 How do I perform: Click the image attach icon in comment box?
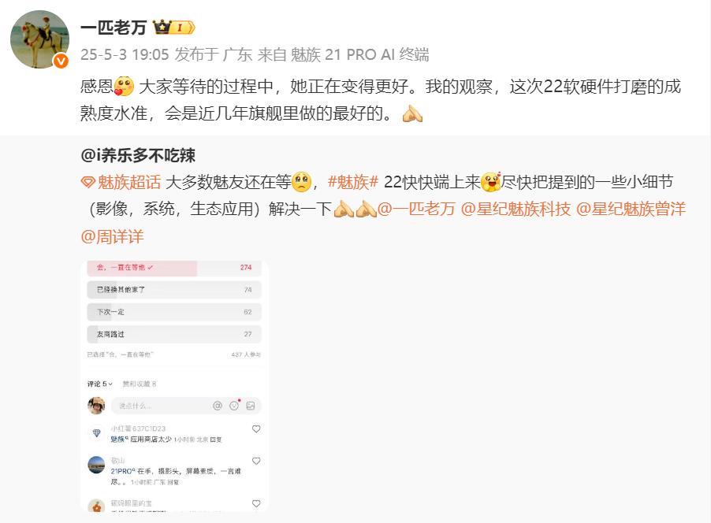[x=251, y=406]
